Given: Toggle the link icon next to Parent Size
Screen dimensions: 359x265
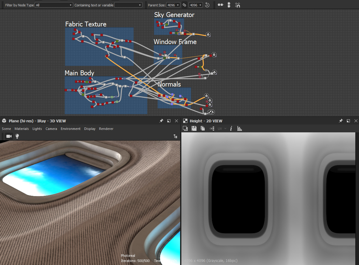Looking at the screenshot, I should tap(184, 5).
